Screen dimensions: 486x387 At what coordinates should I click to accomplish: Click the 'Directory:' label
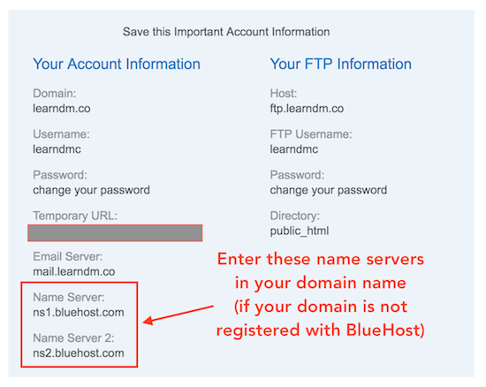click(295, 216)
